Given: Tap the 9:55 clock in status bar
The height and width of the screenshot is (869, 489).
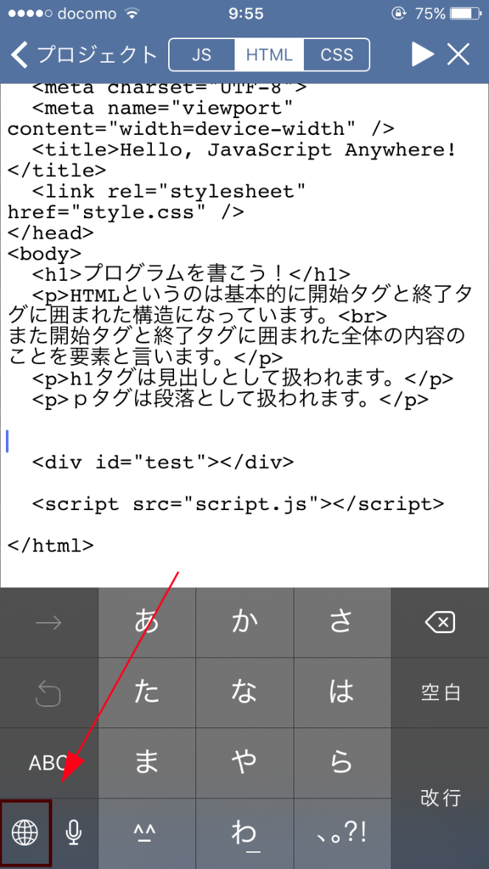Looking at the screenshot, I should point(245,14).
